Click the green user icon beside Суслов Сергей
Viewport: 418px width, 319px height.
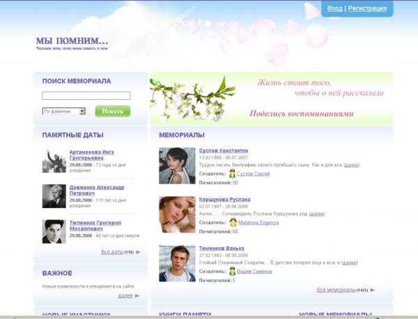233,173
